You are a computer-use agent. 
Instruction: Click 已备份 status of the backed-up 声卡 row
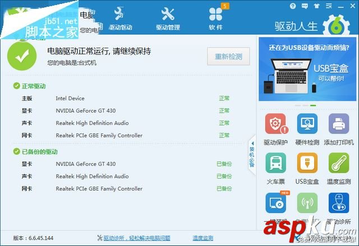(224, 177)
